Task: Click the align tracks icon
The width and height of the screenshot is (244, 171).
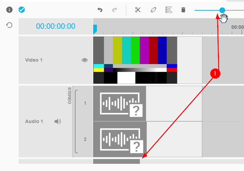Action: [x=169, y=10]
